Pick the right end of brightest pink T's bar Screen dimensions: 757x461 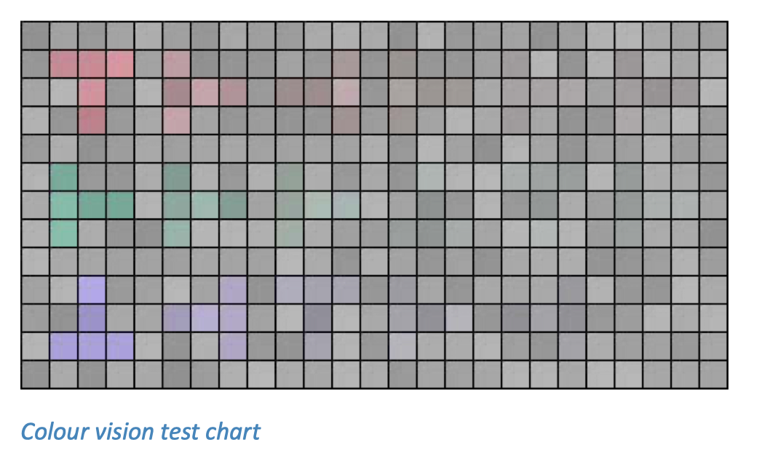pos(120,64)
